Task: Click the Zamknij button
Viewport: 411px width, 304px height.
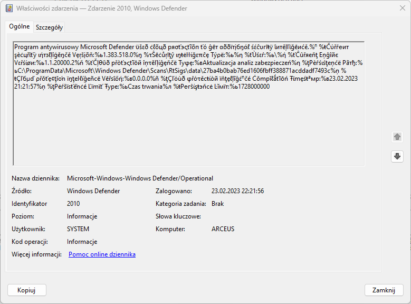Action: point(384,290)
